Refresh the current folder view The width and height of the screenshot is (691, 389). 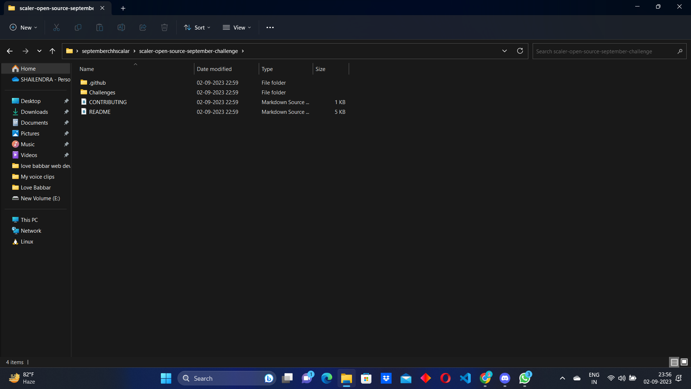pos(520,51)
